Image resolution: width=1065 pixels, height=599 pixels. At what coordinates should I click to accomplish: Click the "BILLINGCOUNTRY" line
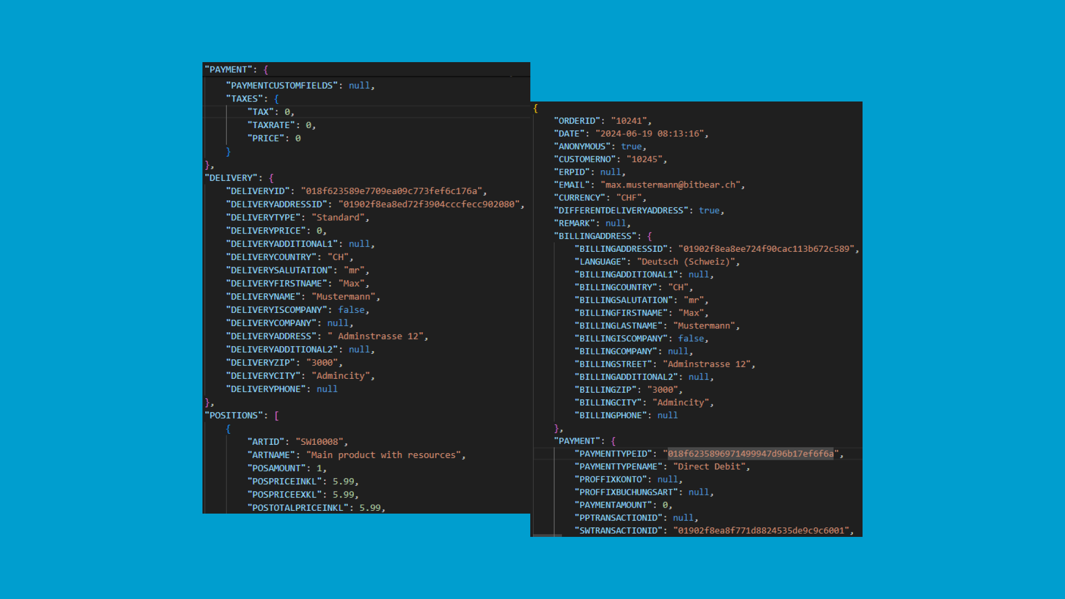tap(634, 287)
